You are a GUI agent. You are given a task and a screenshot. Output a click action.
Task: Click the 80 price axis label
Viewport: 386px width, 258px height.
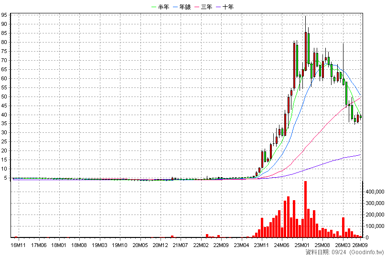[4, 43]
